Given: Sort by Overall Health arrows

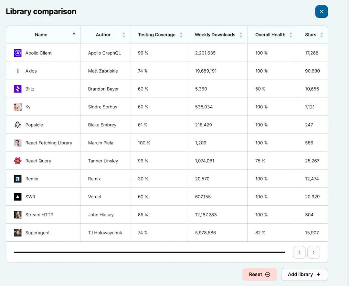Looking at the screenshot, I should pyautogui.click(x=291, y=35).
